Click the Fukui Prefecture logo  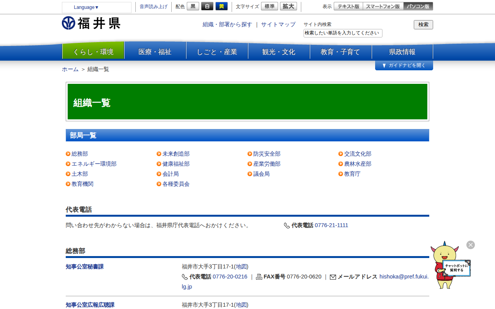point(91,23)
